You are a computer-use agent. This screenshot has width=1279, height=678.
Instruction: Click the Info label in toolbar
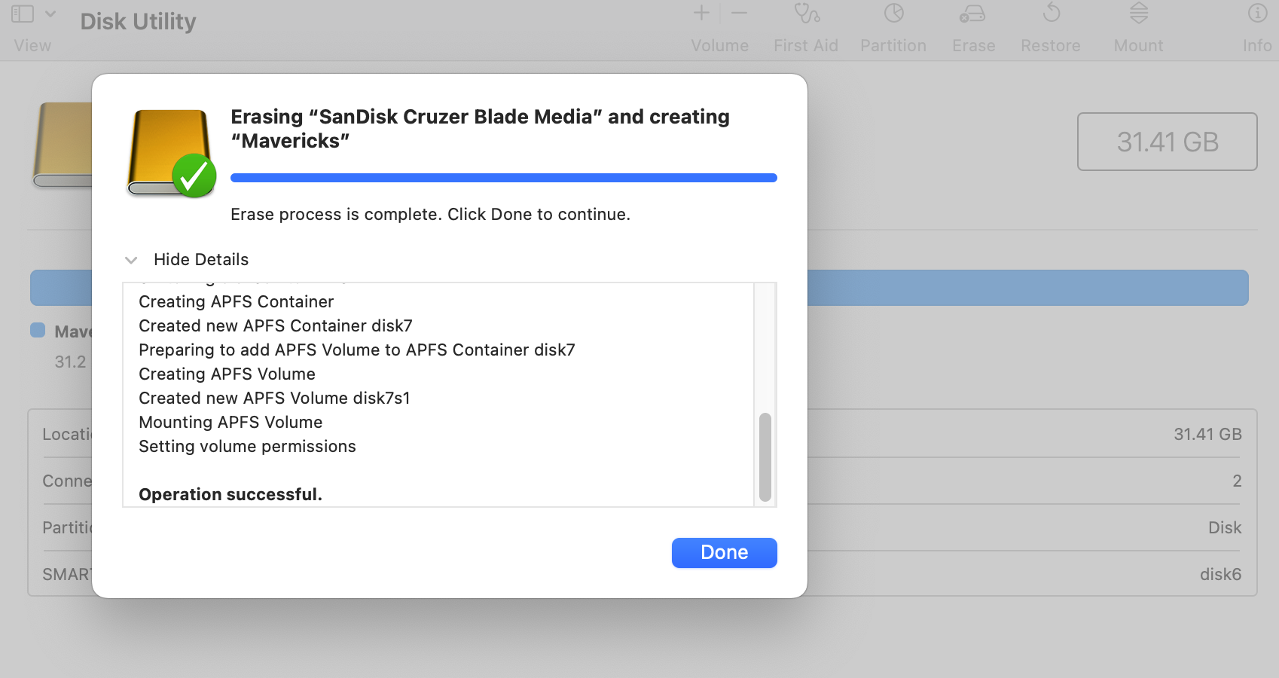(x=1257, y=45)
